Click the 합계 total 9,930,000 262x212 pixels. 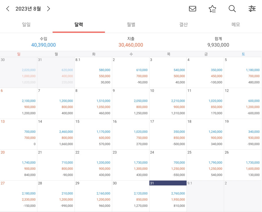tap(218, 45)
